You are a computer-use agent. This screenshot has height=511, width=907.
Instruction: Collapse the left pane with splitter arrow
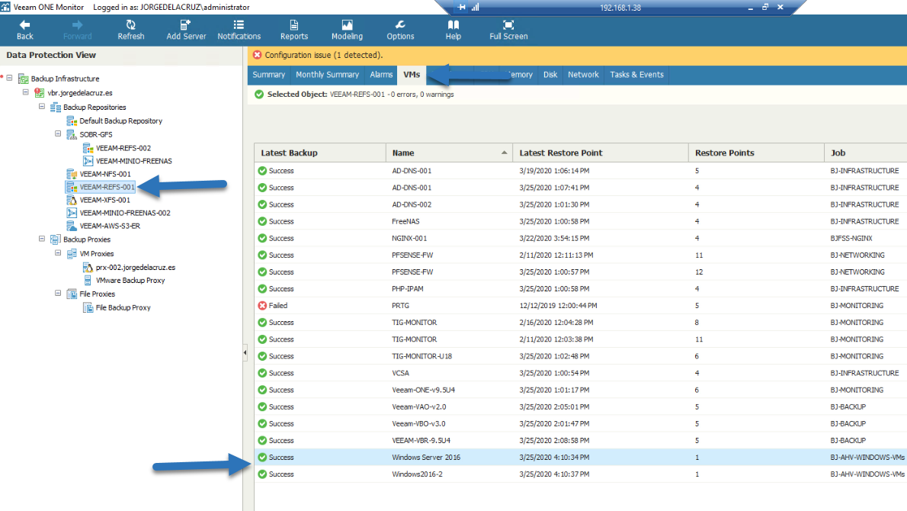[x=245, y=352]
